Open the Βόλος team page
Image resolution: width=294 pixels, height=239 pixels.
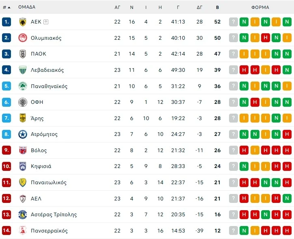tap(39, 151)
